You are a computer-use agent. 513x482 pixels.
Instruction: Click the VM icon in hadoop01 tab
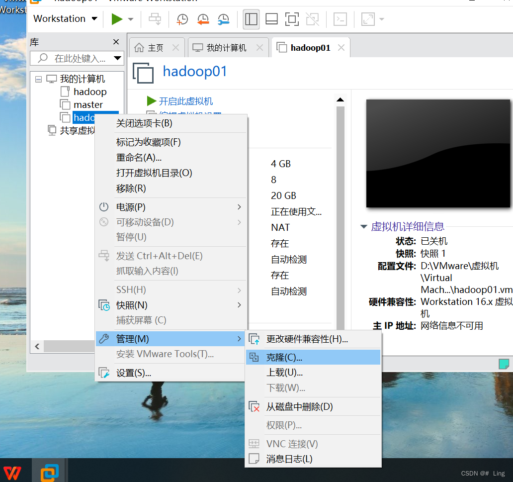point(282,48)
